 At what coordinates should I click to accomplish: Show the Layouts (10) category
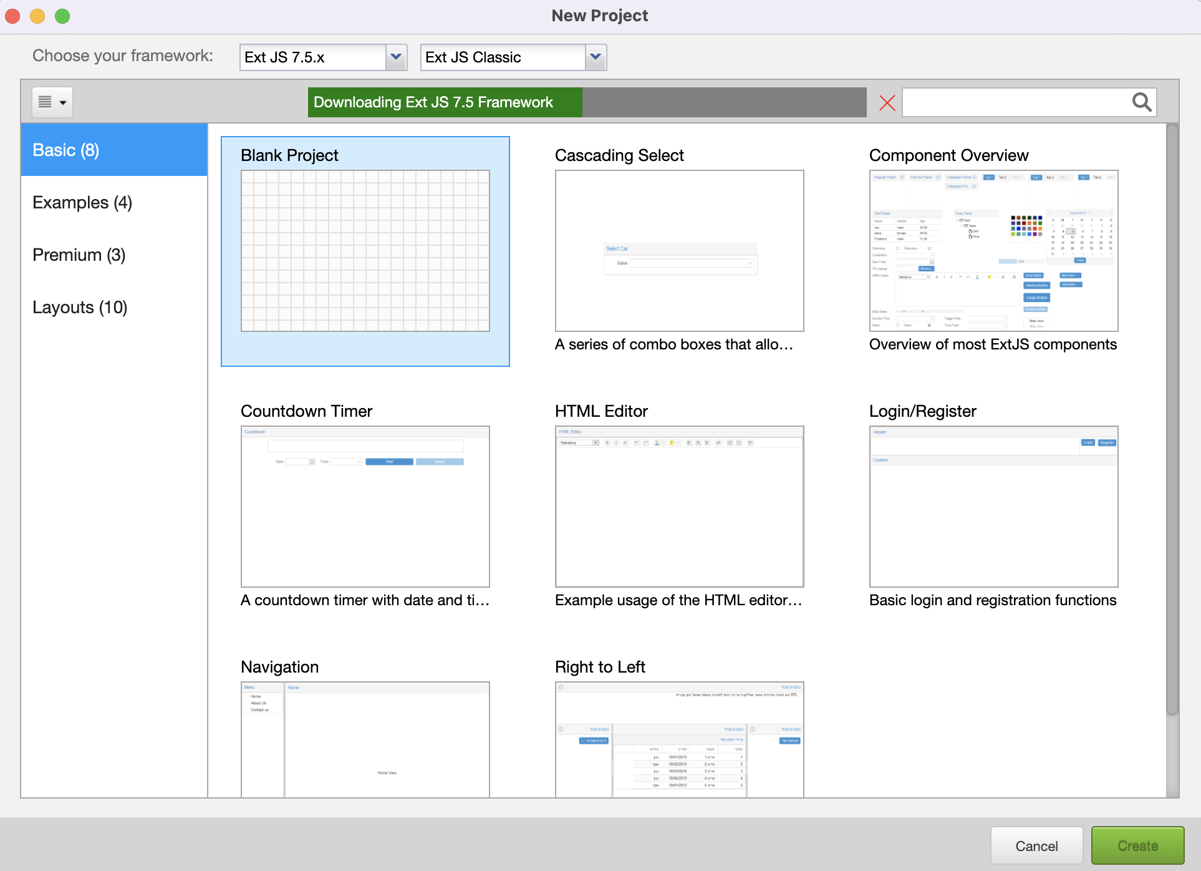point(114,307)
